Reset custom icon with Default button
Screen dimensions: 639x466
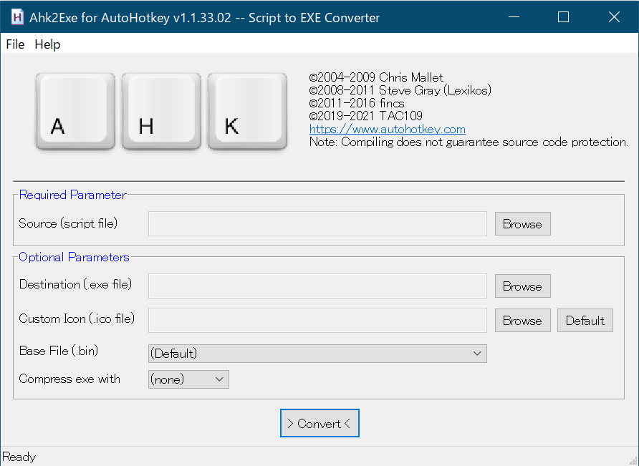click(585, 320)
